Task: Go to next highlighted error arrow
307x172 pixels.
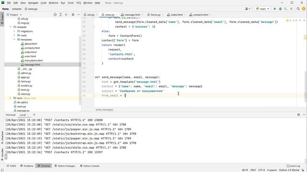Action: tap(304, 20)
